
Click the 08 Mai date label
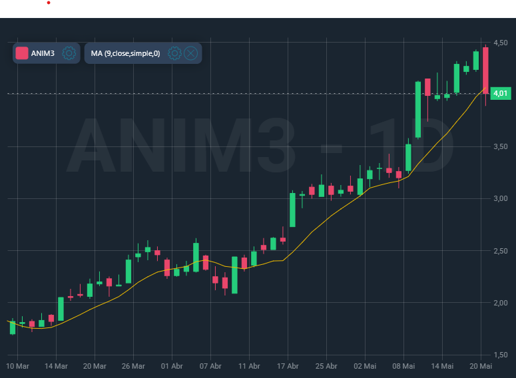pyautogui.click(x=403, y=366)
